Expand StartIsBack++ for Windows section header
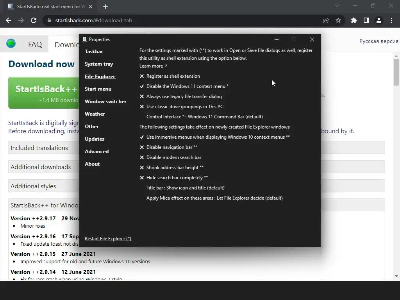Screen dimensions: 400x300 [x=44, y=205]
